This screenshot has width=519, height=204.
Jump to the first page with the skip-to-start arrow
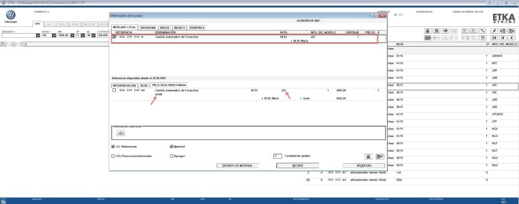coord(494,38)
